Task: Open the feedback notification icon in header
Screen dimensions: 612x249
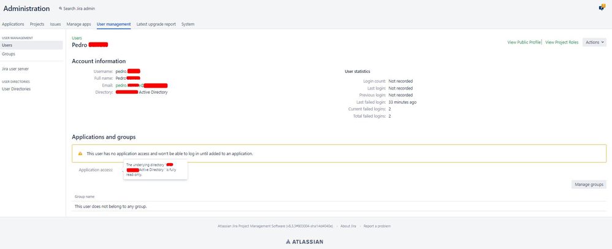Action: pyautogui.click(x=602, y=7)
